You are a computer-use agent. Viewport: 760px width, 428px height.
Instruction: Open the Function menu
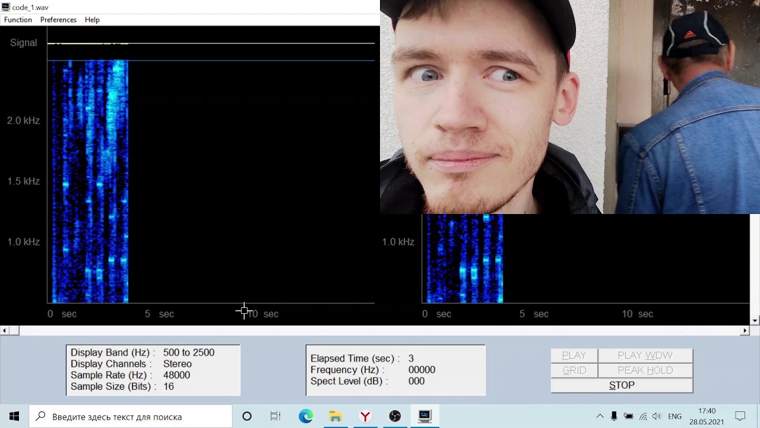coord(18,20)
